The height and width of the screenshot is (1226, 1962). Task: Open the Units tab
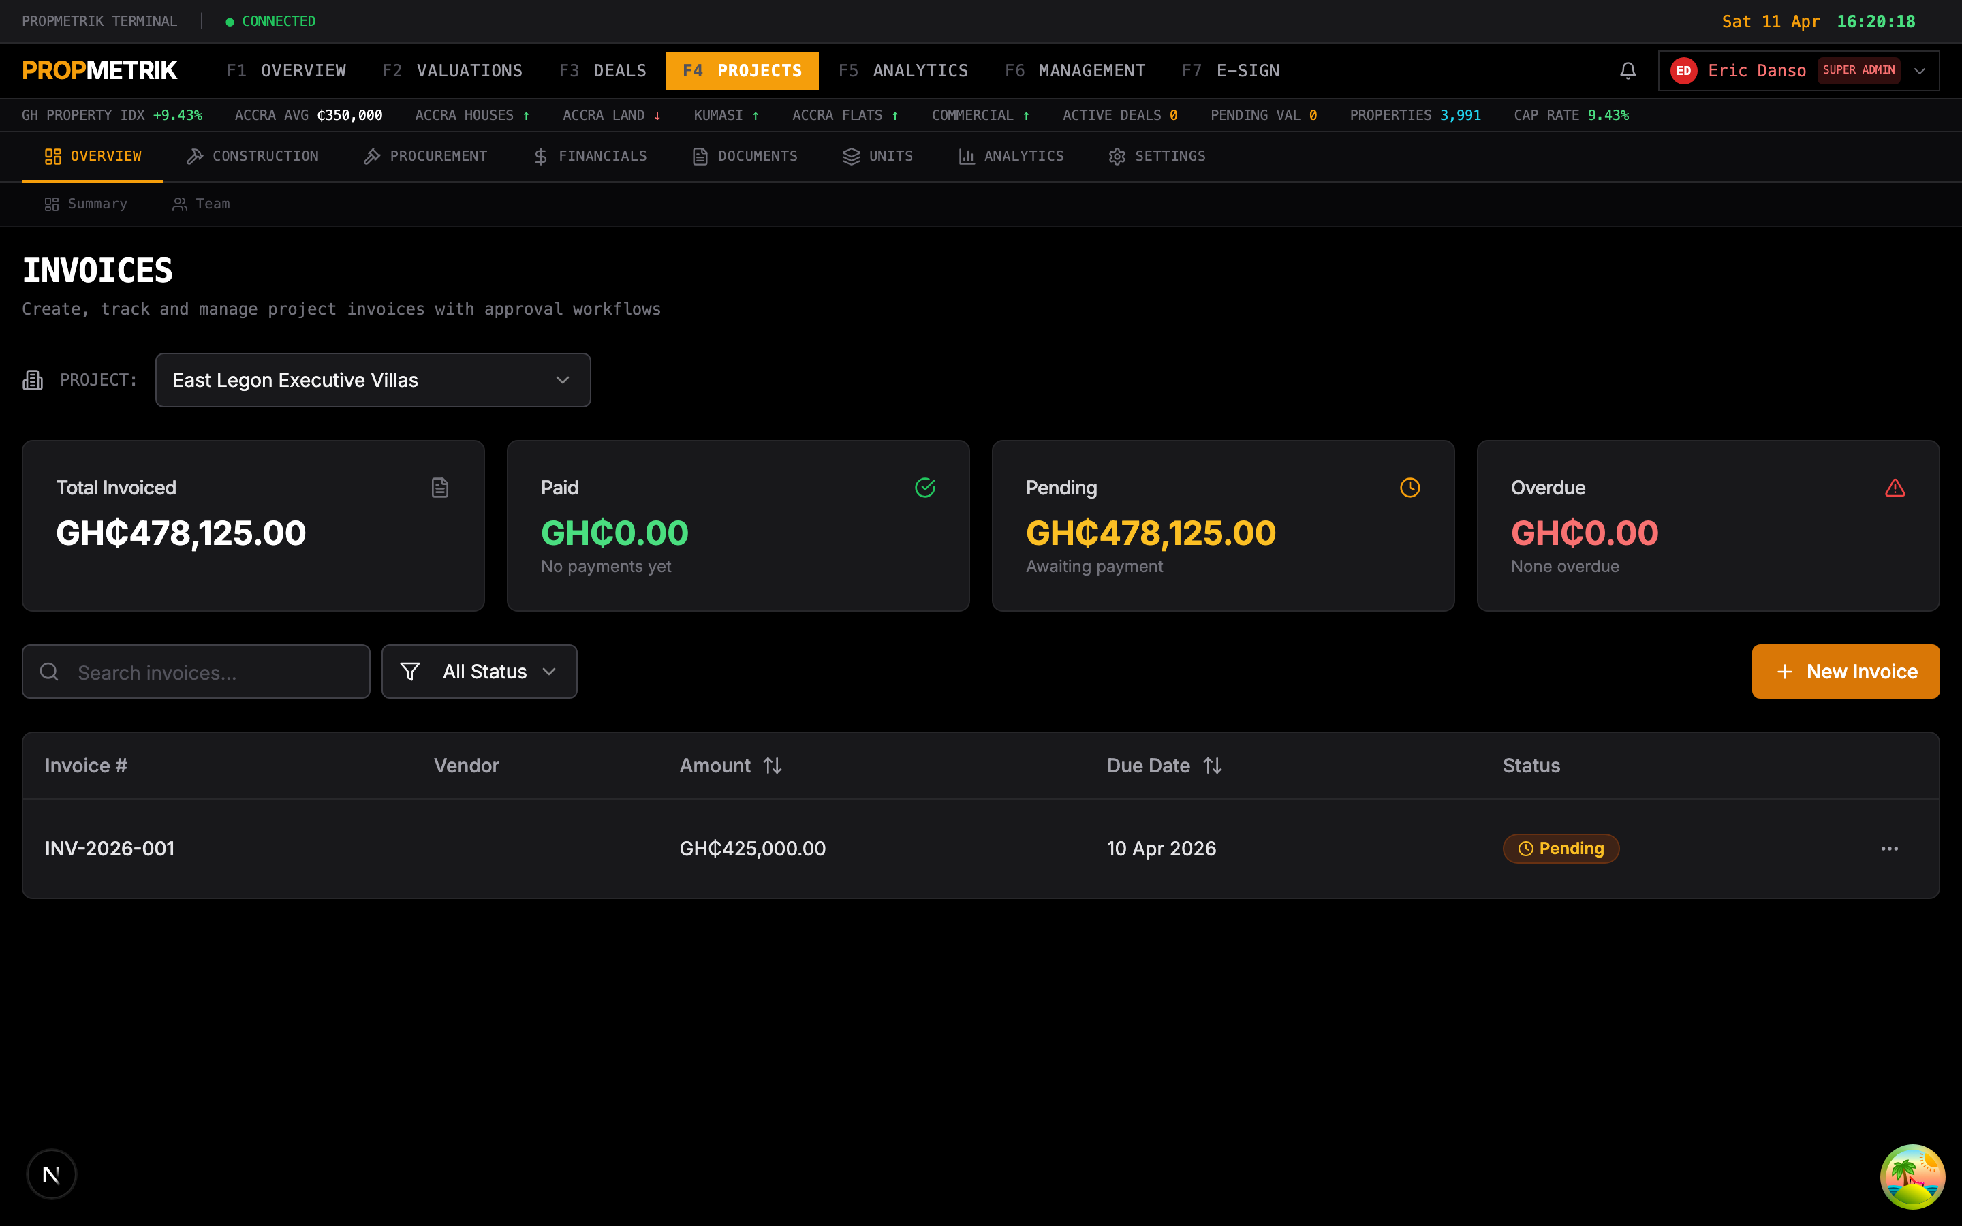[878, 156]
